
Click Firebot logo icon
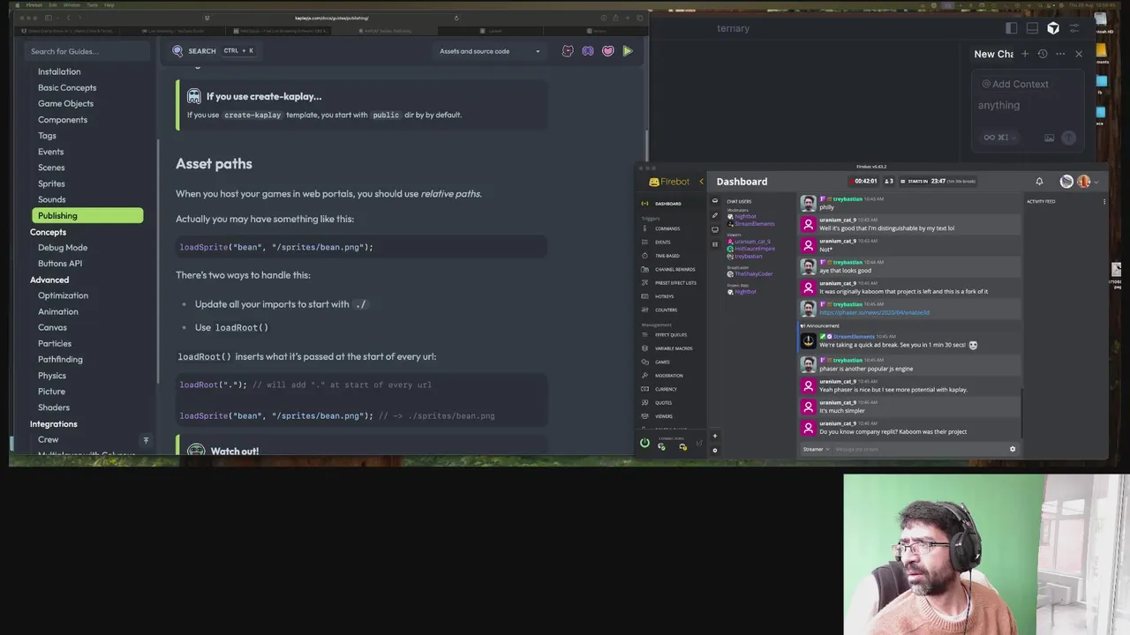(654, 182)
